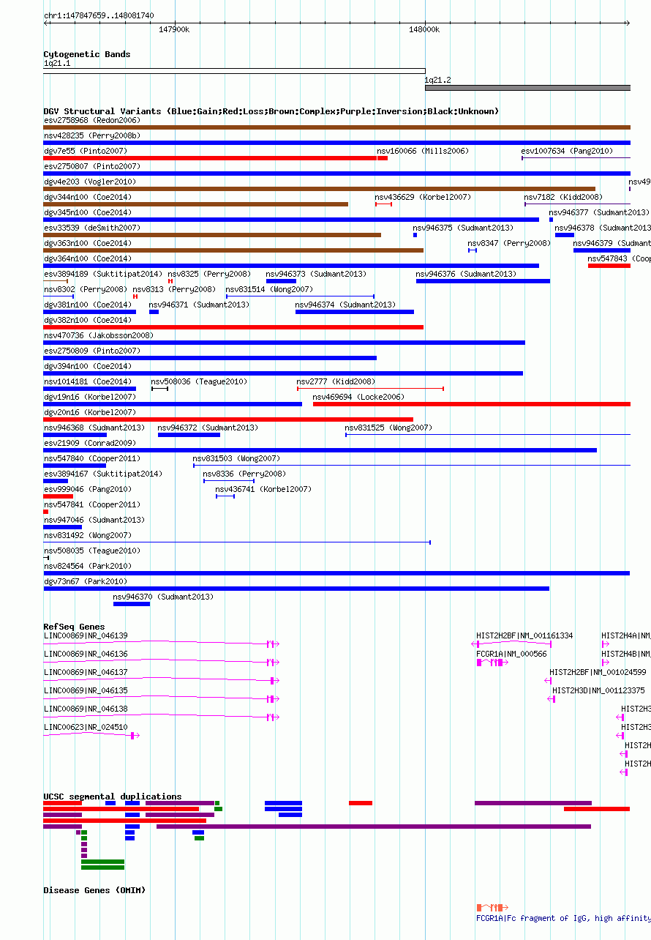This screenshot has height=940, width=651.
Task: Click the esv3894189 (Suktitipat2014) variant label
Action: 103,274
